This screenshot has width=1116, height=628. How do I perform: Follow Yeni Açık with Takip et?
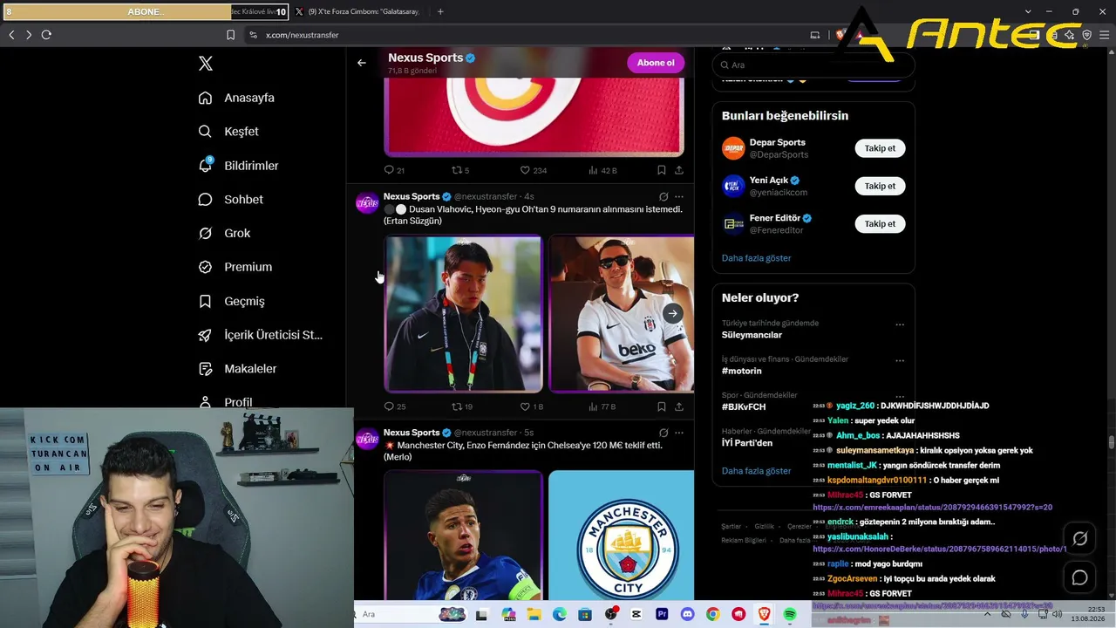[880, 186]
